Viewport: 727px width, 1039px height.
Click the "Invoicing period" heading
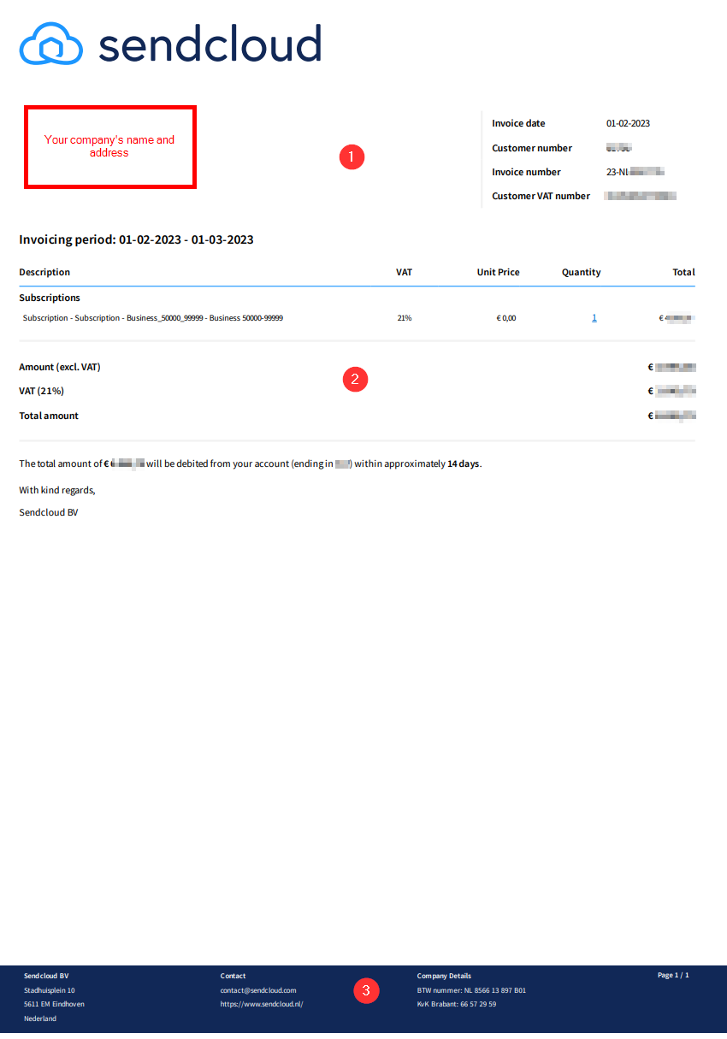pyautogui.click(x=136, y=239)
